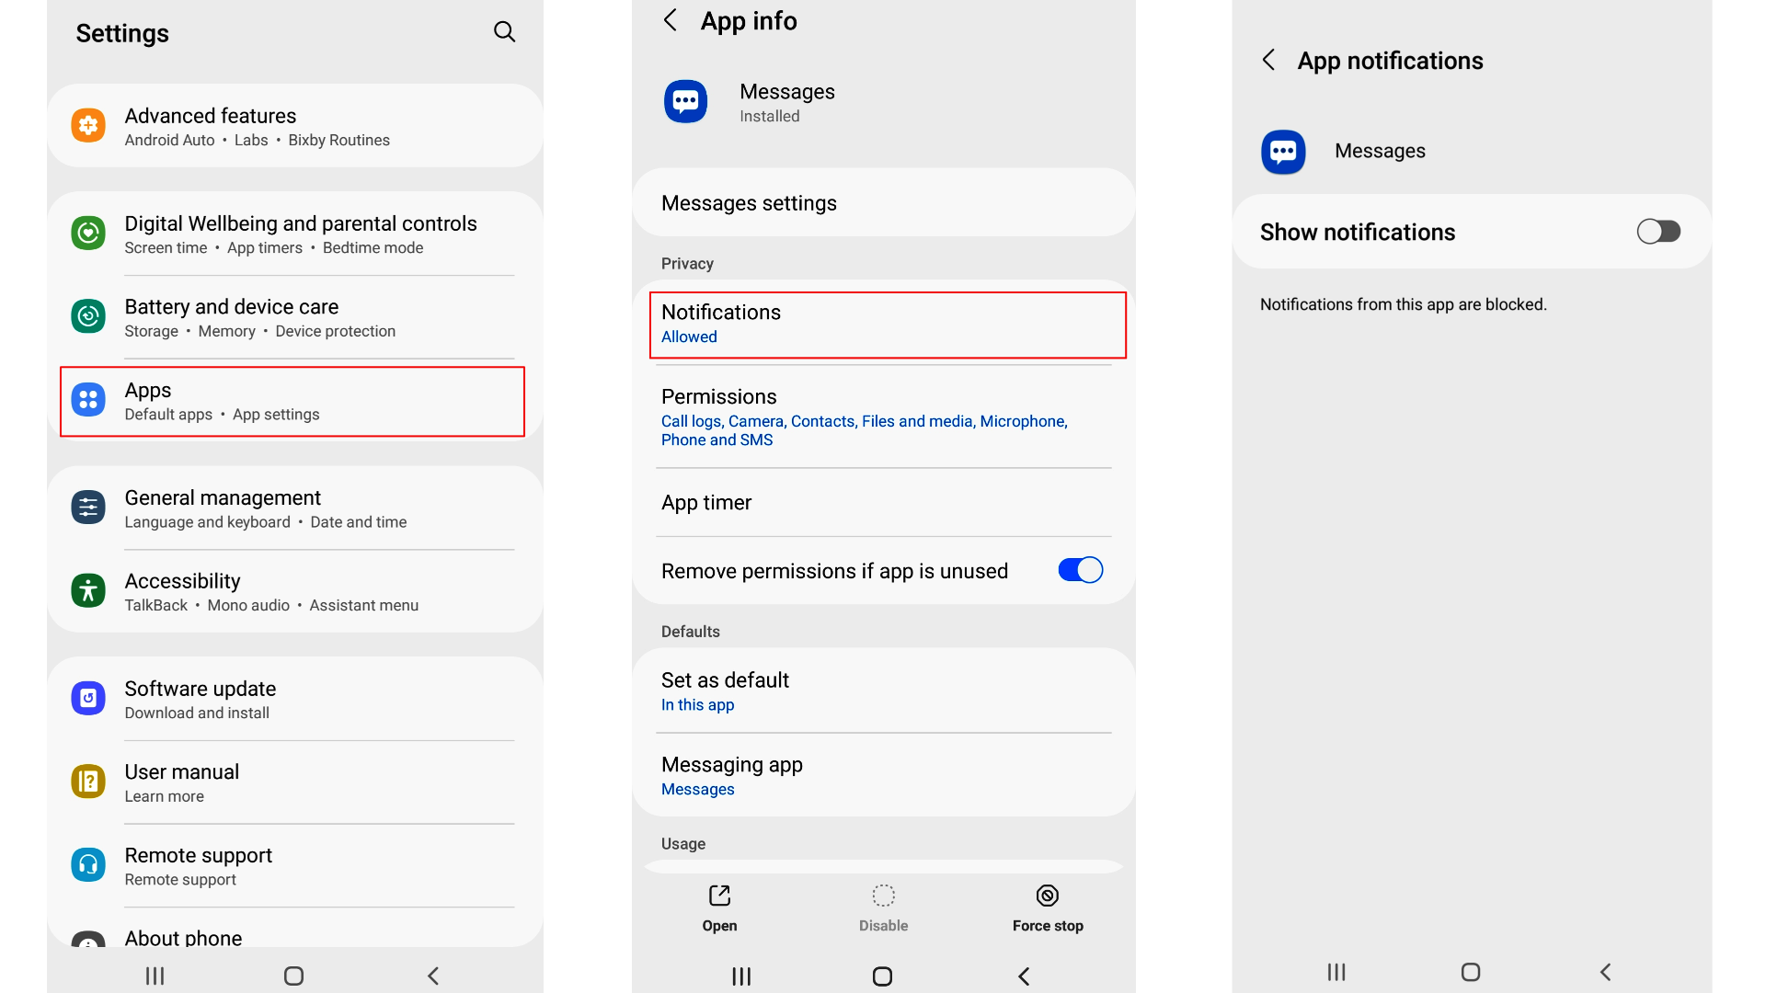Tap 'Messages' name in App info header
This screenshot has width=1766, height=993.
[x=786, y=92]
